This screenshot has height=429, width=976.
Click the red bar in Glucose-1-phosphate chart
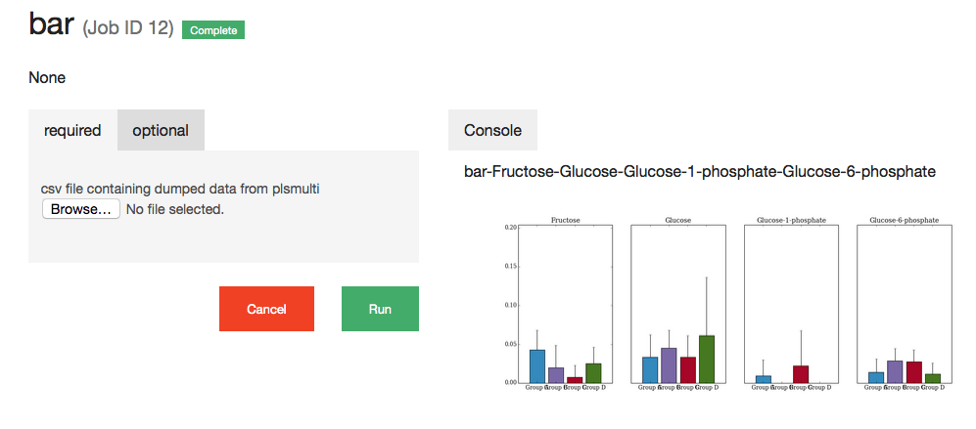(801, 374)
